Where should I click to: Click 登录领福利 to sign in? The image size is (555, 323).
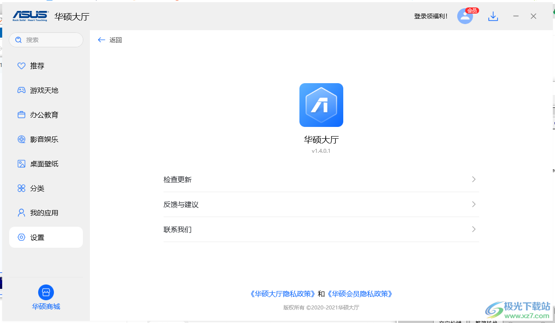click(430, 16)
